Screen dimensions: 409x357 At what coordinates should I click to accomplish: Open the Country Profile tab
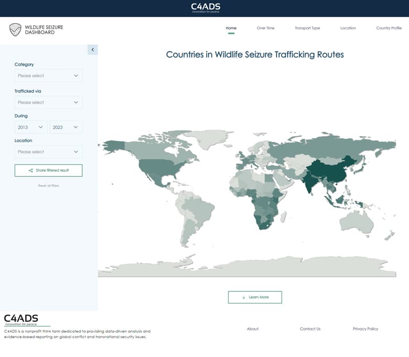[389, 28]
